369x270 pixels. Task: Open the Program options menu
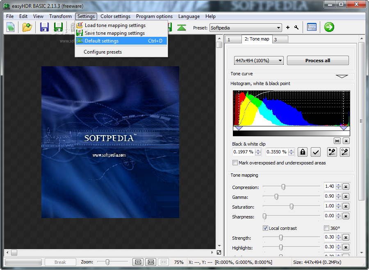tap(154, 16)
